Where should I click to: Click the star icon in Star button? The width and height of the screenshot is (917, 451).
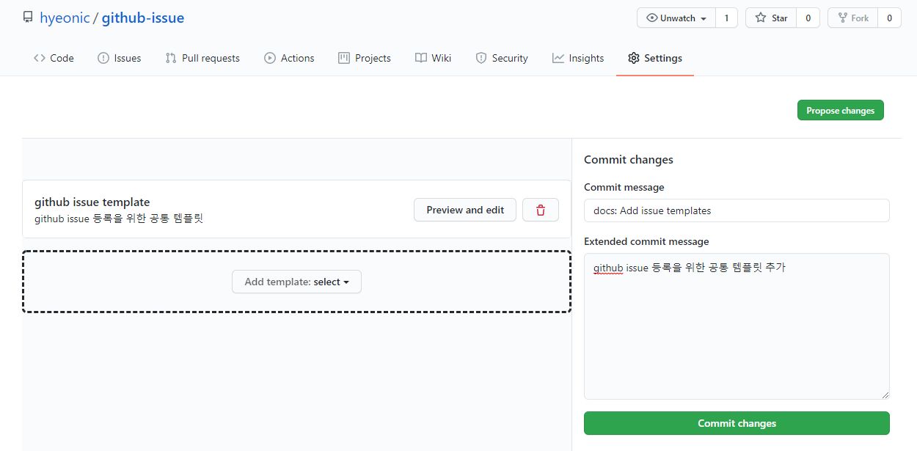[x=761, y=18]
